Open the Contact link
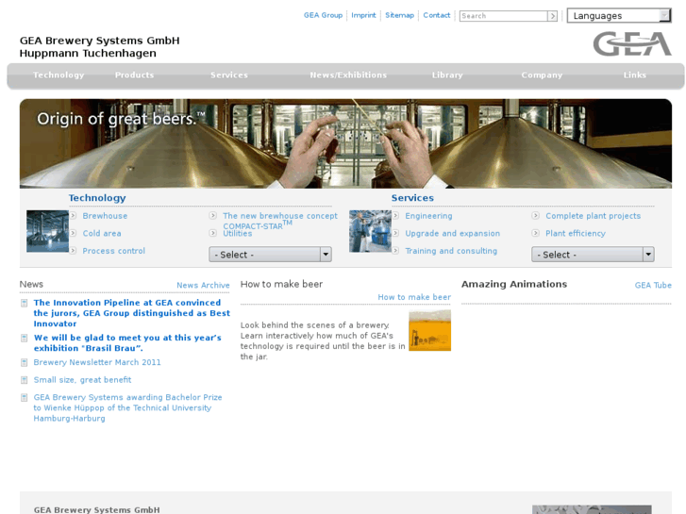The width and height of the screenshot is (686, 514). pos(437,15)
